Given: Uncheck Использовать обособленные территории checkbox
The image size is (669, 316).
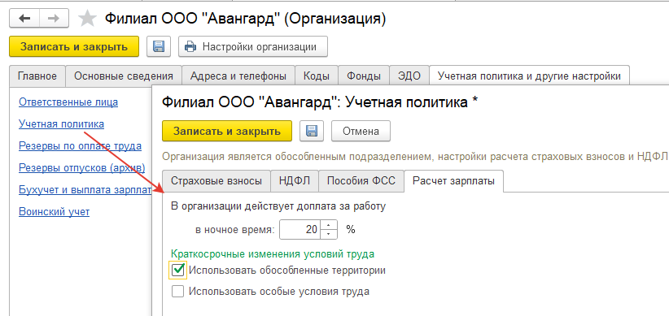Looking at the screenshot, I should click(178, 270).
